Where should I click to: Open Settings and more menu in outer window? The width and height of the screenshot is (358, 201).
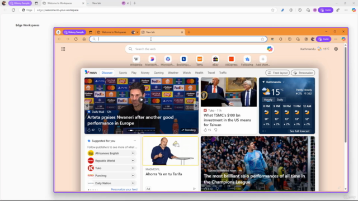point(346,10)
